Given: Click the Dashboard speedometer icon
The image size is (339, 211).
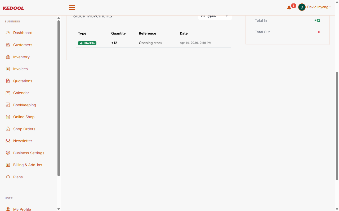Looking at the screenshot, I should (8, 33).
